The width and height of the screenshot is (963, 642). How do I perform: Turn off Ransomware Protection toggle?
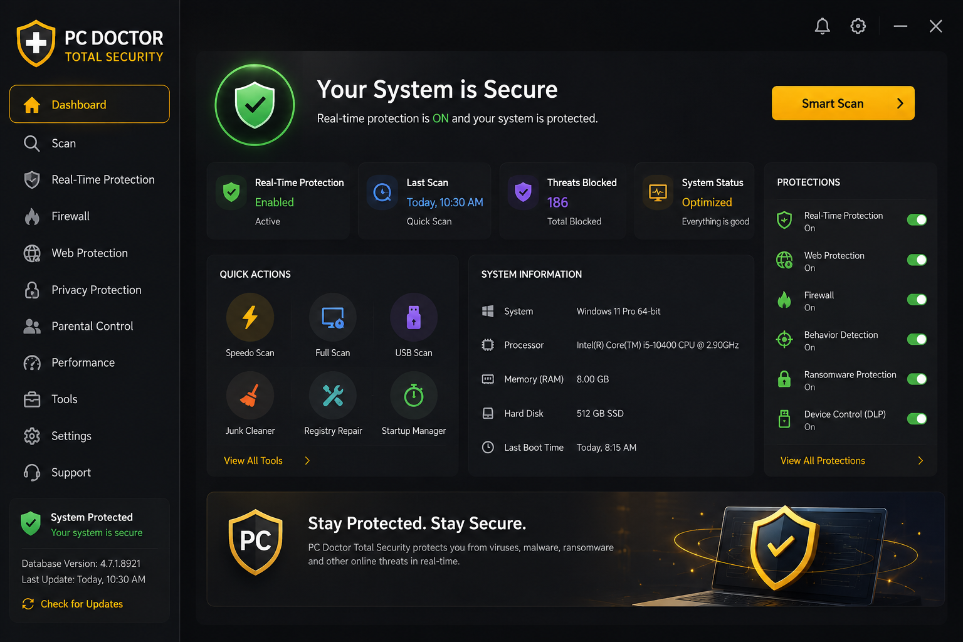tap(917, 379)
